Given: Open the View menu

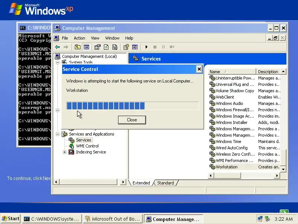Looking at the screenshot, I should [x=95, y=38].
